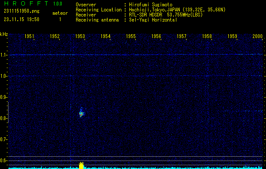266x169 pixels.
Task: Click the 0.6 frequency axis label
Action: [x=4, y=161]
